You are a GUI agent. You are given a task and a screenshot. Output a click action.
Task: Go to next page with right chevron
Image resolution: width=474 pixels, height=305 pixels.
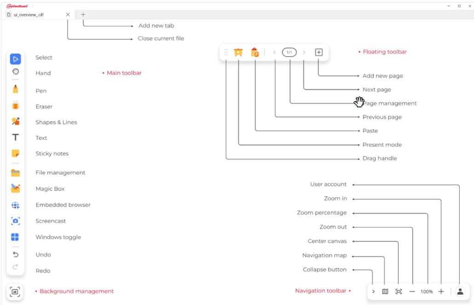(x=304, y=53)
